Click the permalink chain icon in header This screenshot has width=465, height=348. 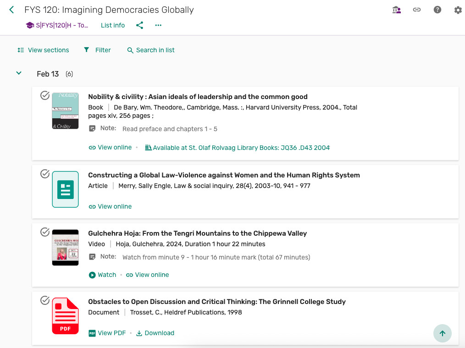[x=417, y=10]
